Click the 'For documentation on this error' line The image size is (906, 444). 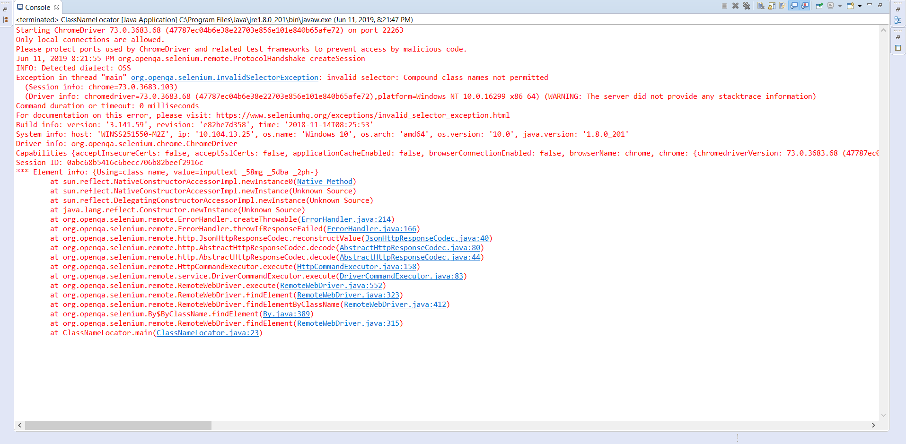coord(263,115)
